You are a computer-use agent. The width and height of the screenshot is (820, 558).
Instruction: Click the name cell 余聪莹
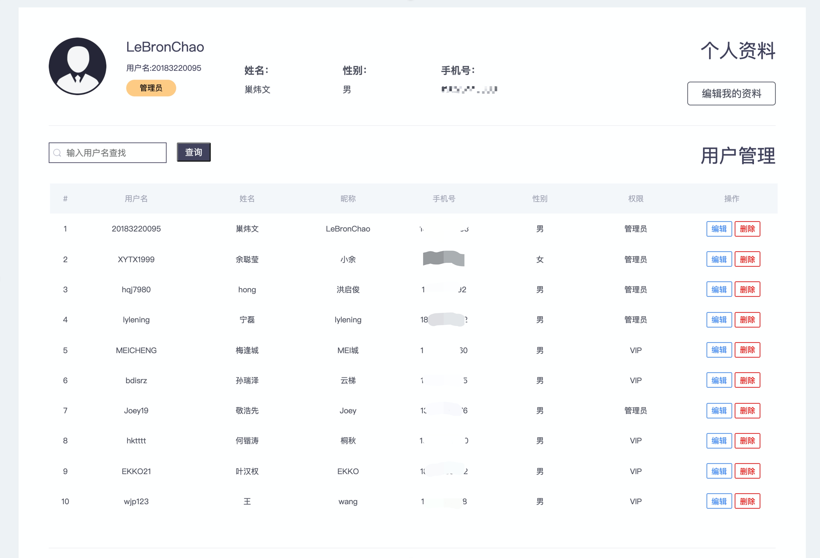coord(247,259)
